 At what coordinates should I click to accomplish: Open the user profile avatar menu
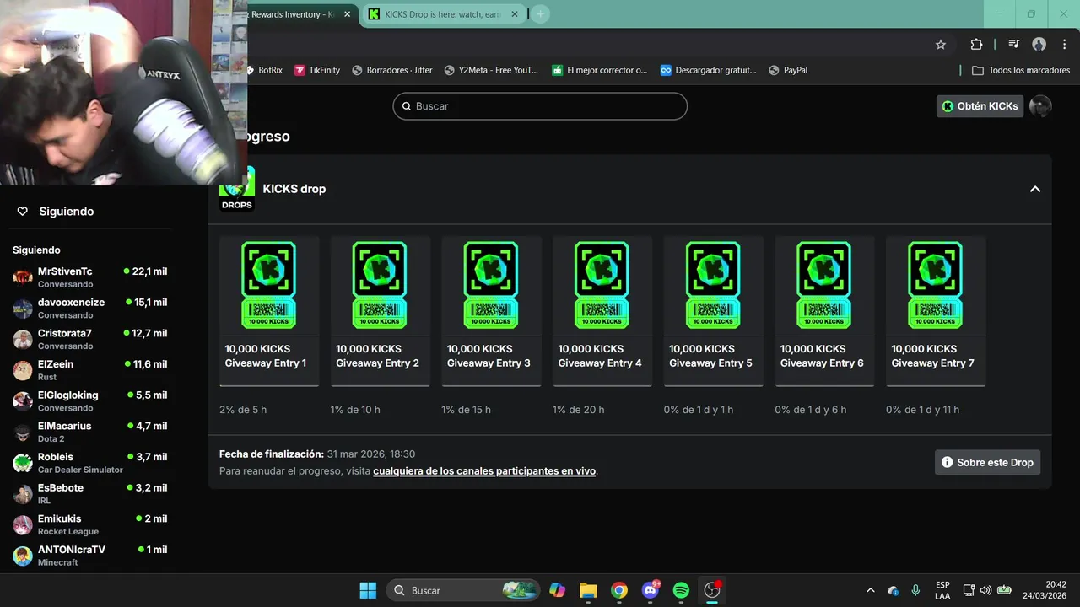[1040, 106]
